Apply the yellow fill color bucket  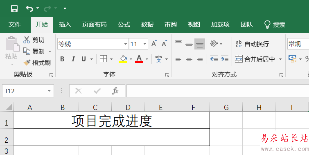[x=123, y=59]
